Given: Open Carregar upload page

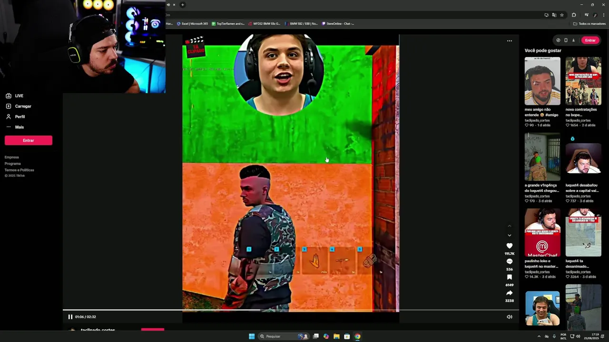Looking at the screenshot, I should (18, 106).
